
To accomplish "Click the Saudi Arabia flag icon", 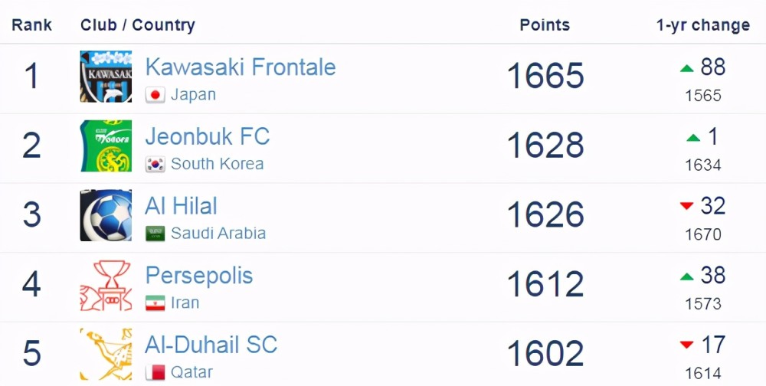I will 155,234.
